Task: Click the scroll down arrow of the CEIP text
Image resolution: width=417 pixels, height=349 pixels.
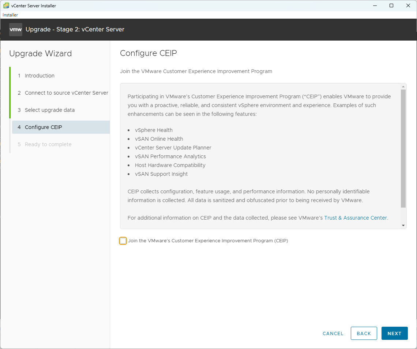Action: [x=403, y=225]
